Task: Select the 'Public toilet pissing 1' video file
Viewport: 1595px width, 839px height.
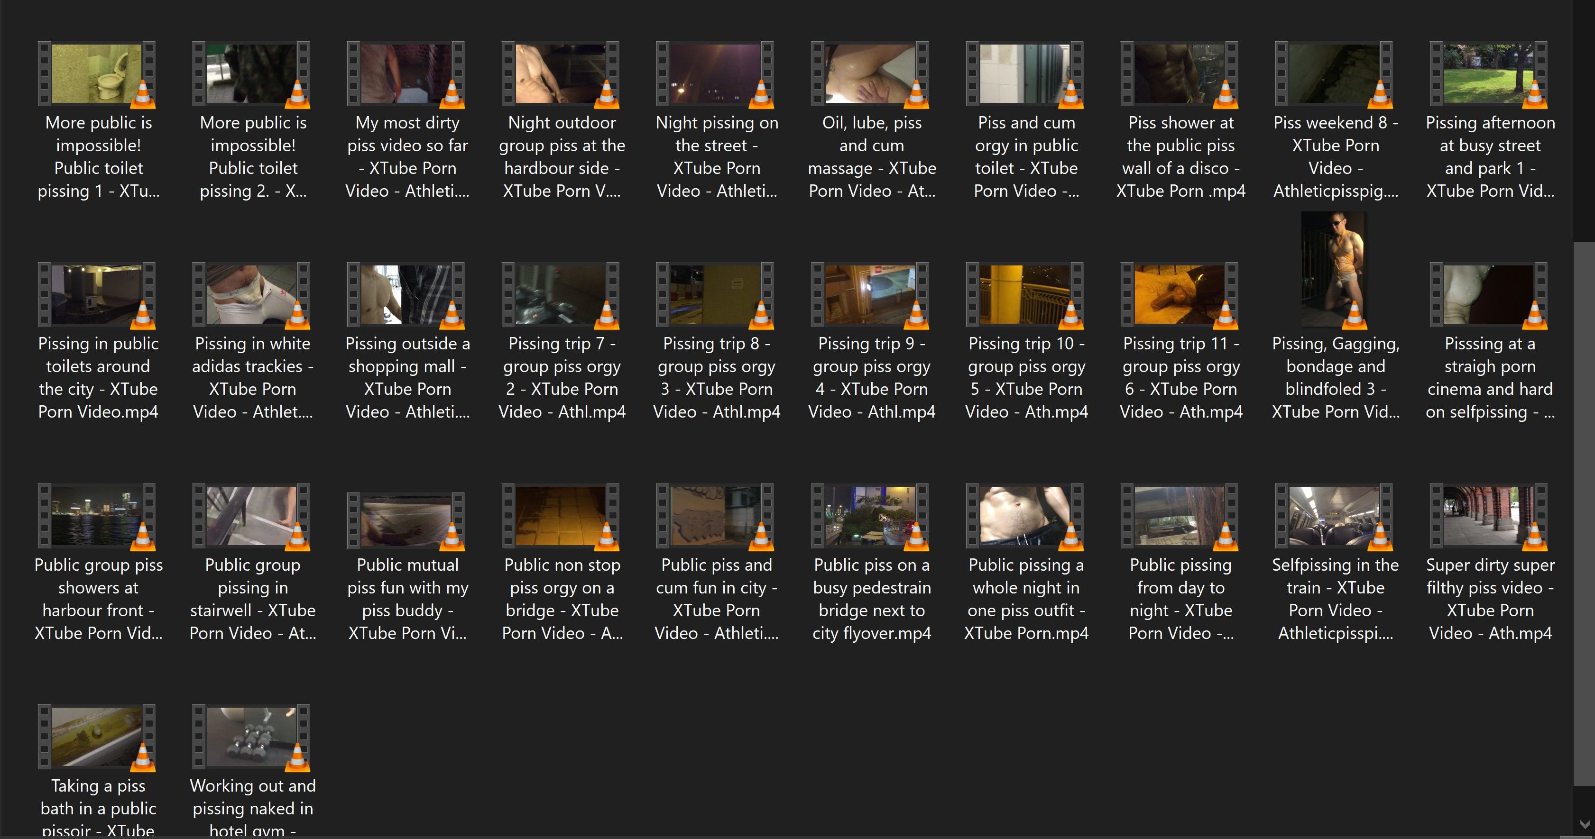Action: point(98,121)
